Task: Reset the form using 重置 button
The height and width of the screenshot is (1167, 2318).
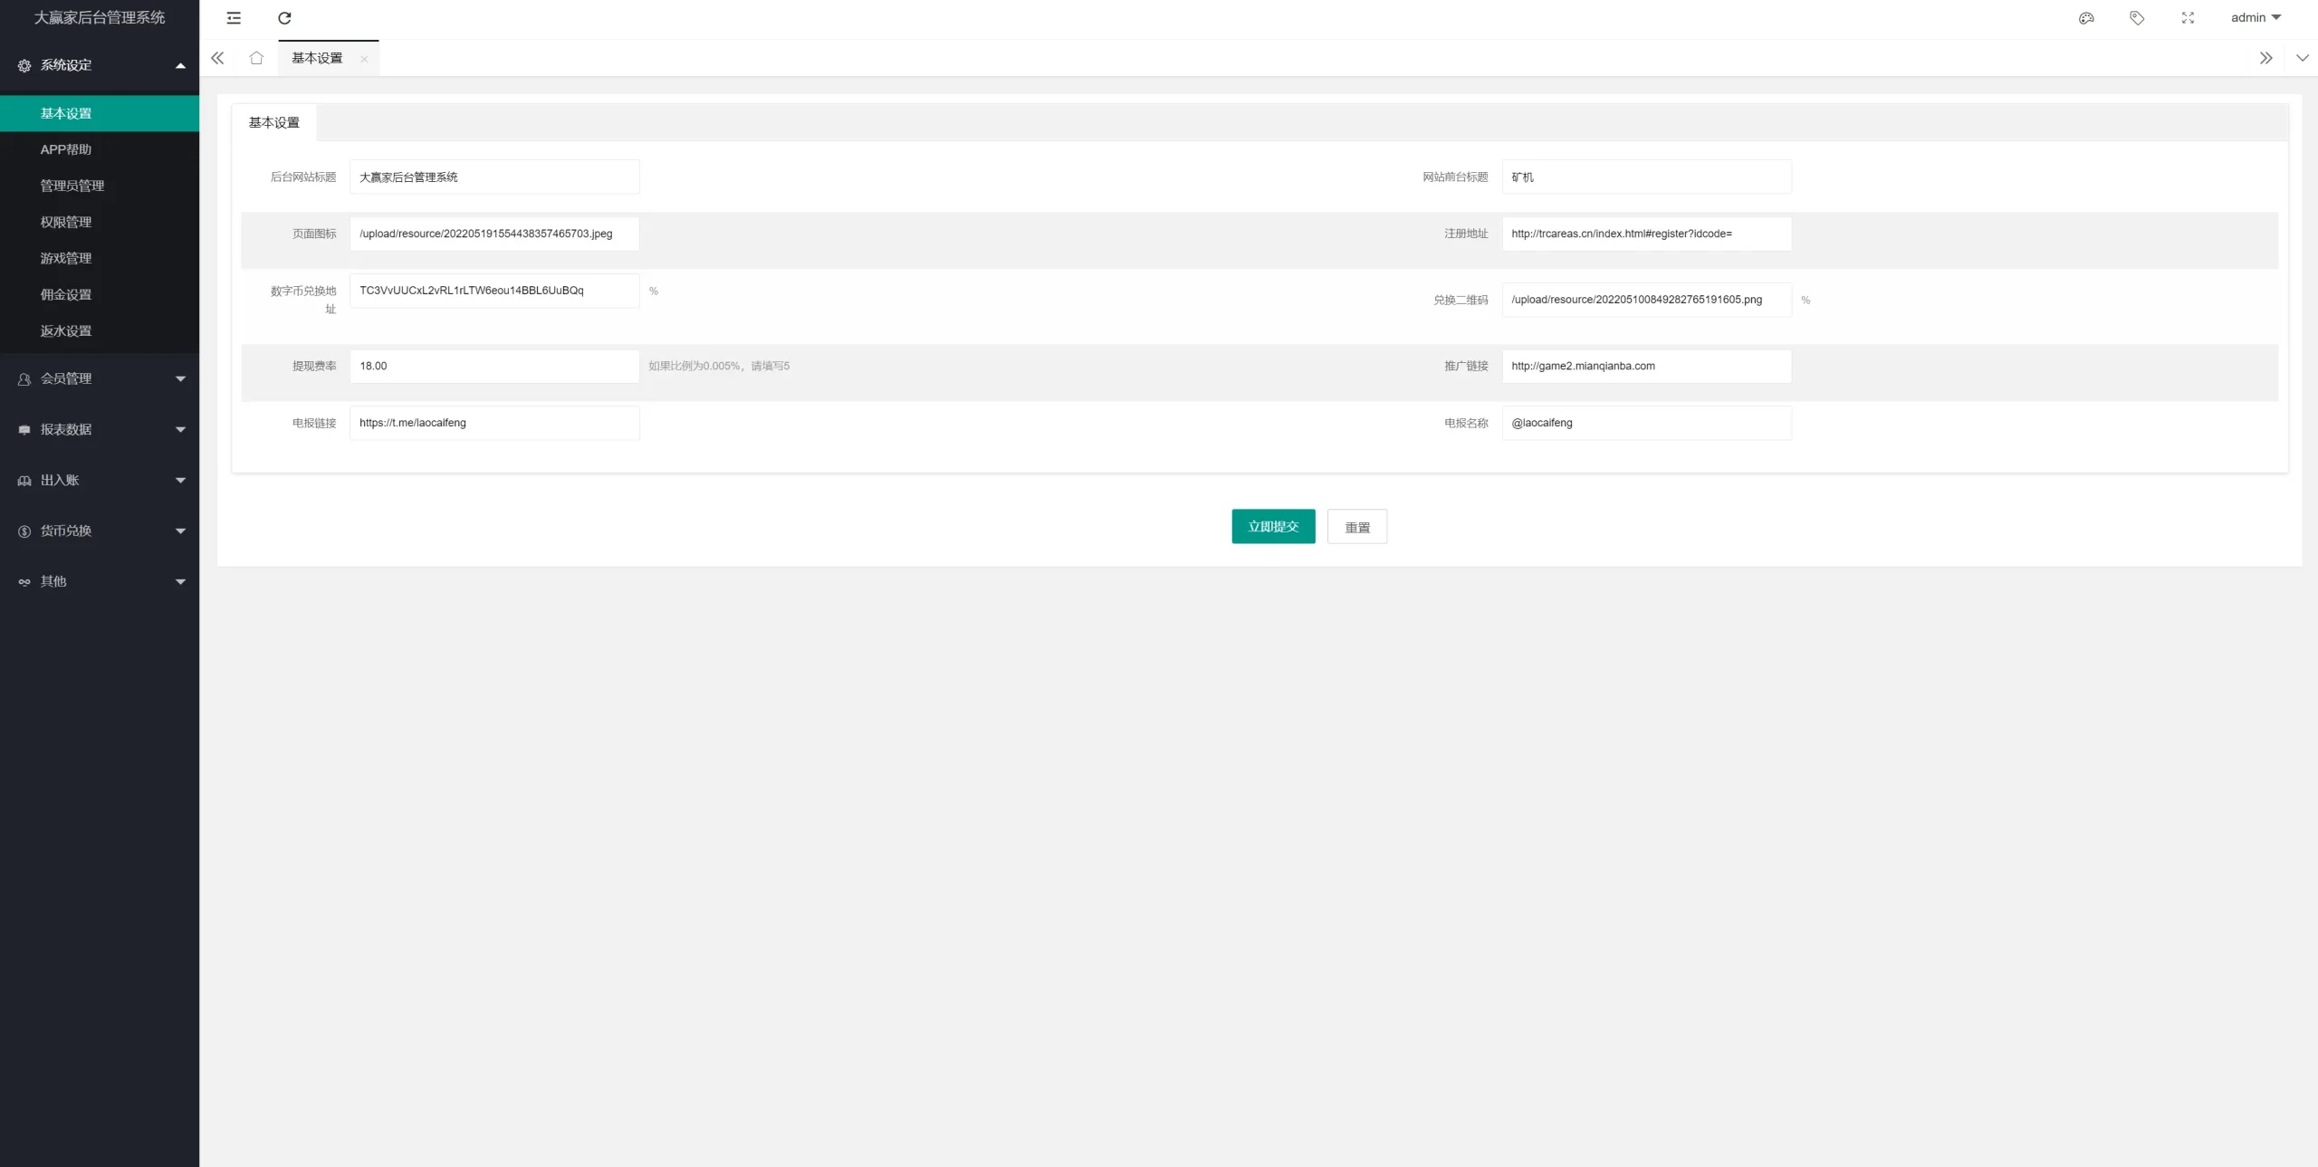Action: point(1356,526)
